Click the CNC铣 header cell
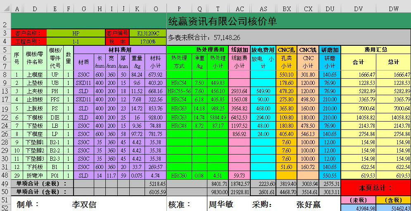The image size is (411, 211). pyautogui.click(x=308, y=50)
